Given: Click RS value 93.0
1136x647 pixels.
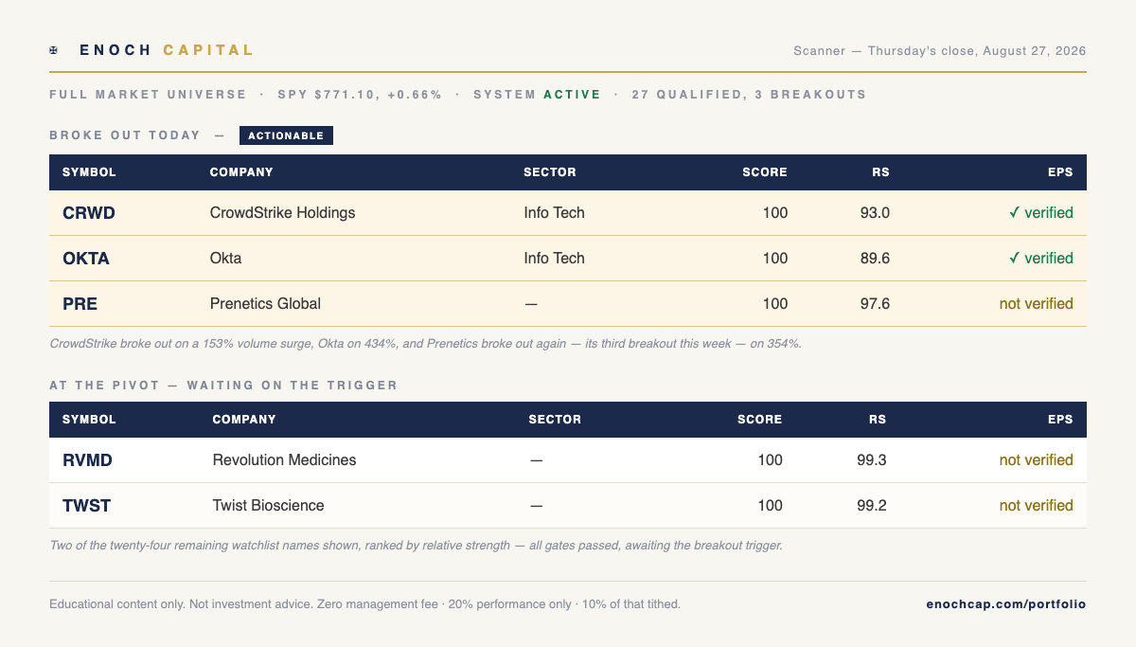Looking at the screenshot, I should [875, 213].
